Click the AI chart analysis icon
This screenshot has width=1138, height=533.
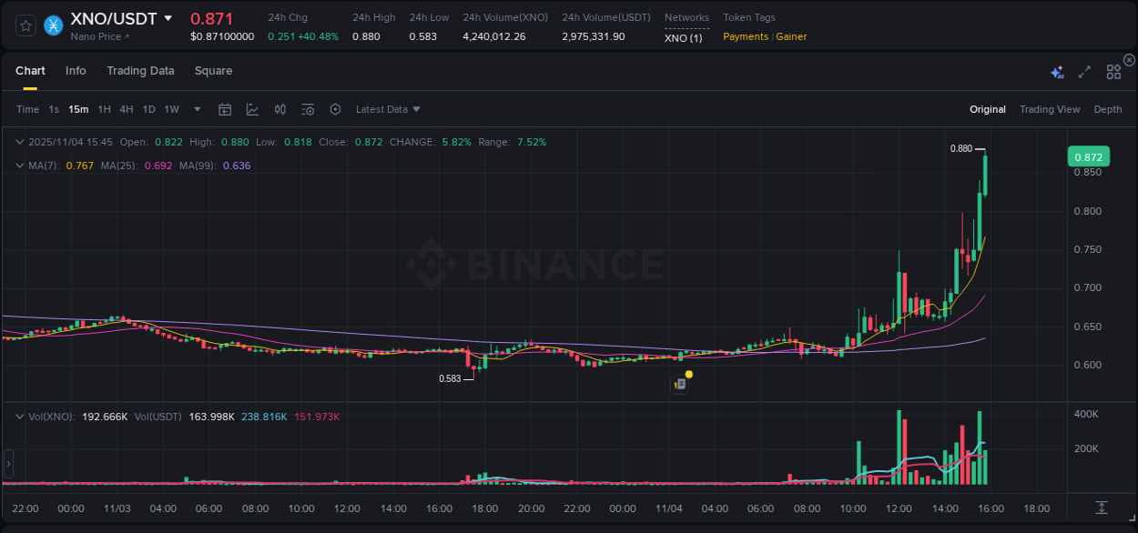tap(1057, 71)
